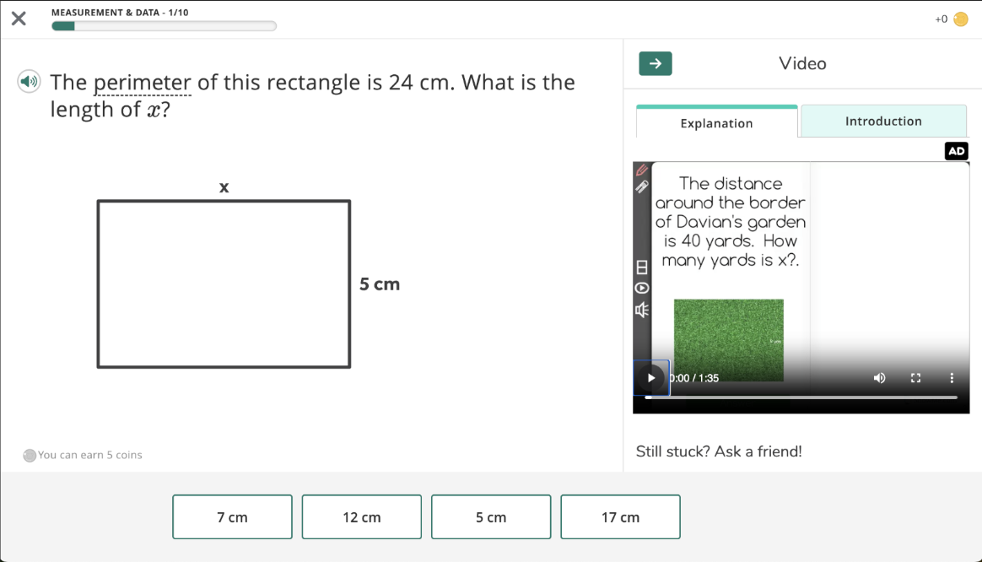This screenshot has height=562, width=982.
Task: Choose the 12 cm answer
Action: pos(361,517)
